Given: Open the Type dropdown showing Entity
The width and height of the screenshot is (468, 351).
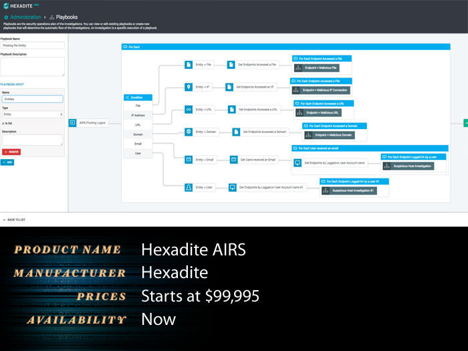Looking at the screenshot, I should click(x=33, y=114).
